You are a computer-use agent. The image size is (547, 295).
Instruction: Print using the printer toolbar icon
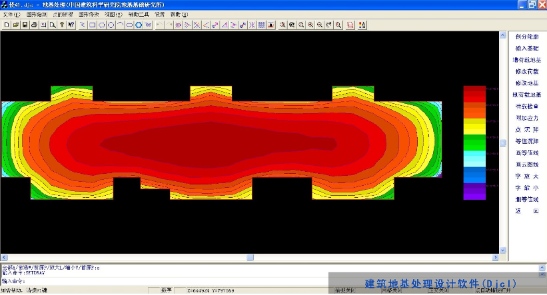(34, 25)
